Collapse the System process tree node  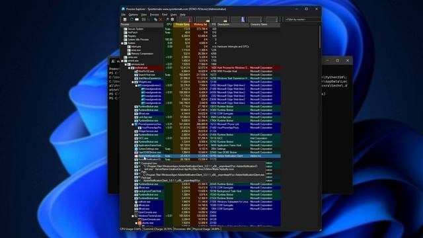click(122, 43)
